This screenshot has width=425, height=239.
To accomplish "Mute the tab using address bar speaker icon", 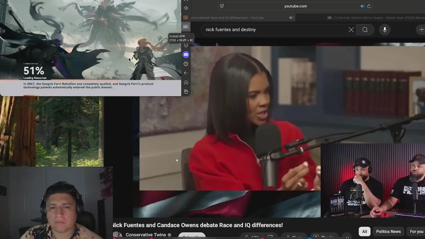I will [362, 6].
